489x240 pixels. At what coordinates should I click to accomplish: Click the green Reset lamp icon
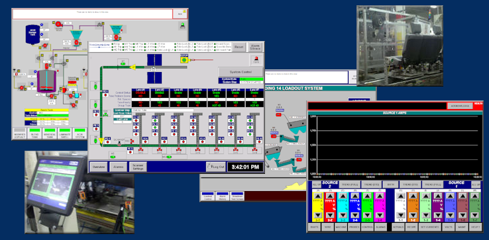(x=183, y=25)
